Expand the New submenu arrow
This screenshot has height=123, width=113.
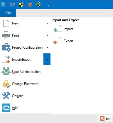47,23
